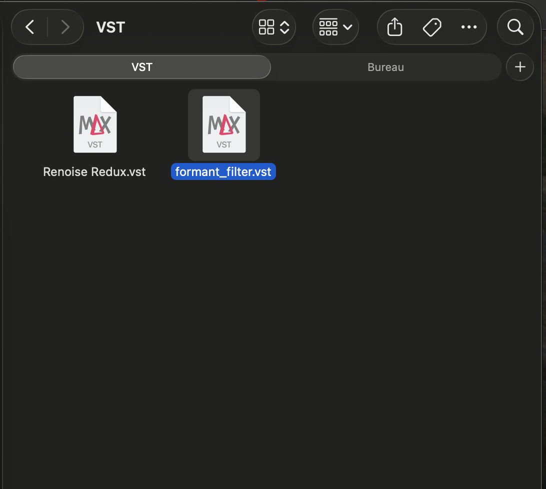Open the Share menu

[394, 27]
